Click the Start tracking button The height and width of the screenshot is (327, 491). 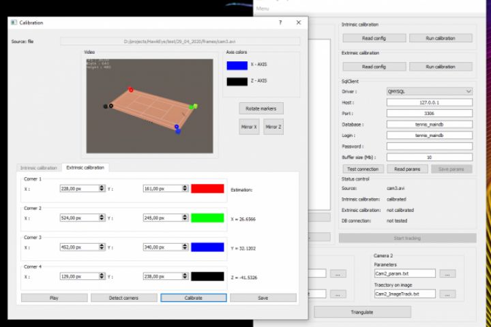407,238
